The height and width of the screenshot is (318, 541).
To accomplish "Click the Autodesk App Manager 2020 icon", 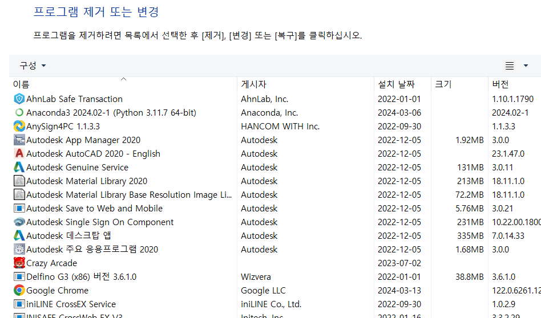I will click(x=19, y=140).
